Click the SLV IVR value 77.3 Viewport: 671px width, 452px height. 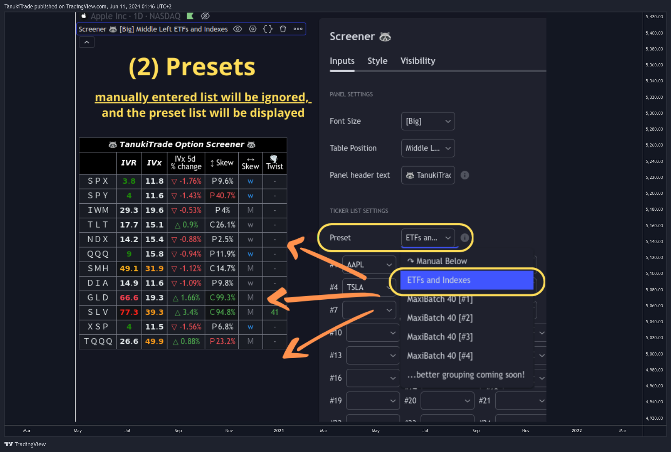(x=129, y=312)
